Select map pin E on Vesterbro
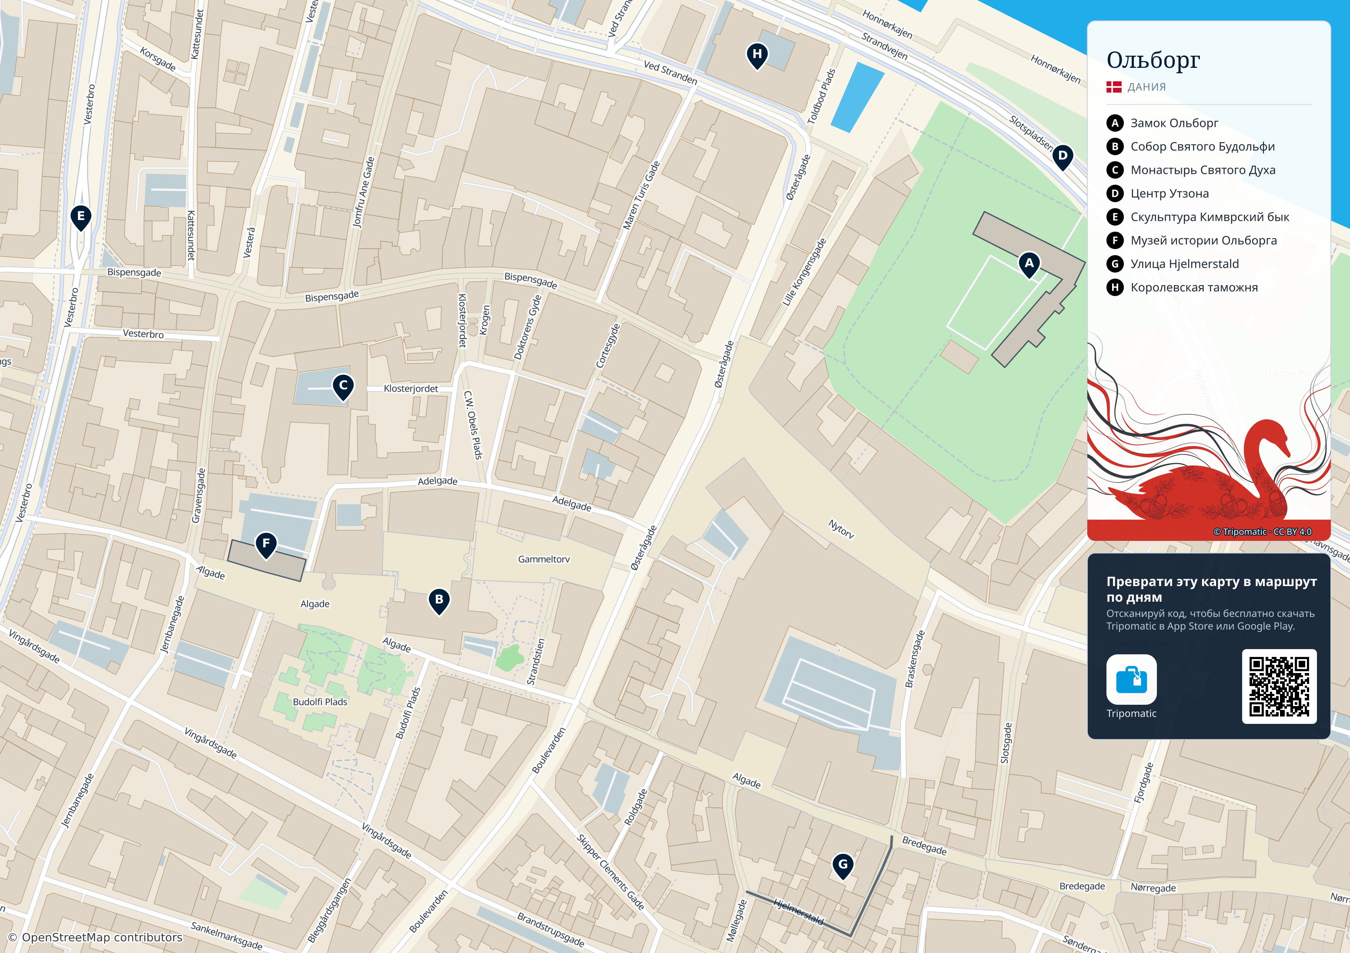Image resolution: width=1350 pixels, height=953 pixels. point(81,217)
